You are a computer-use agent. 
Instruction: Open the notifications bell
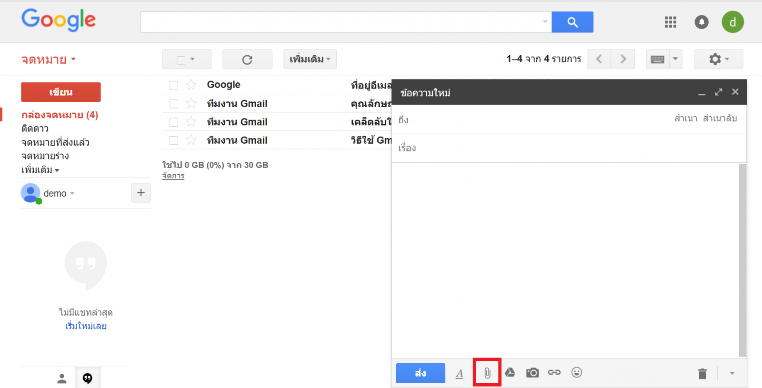tap(702, 22)
